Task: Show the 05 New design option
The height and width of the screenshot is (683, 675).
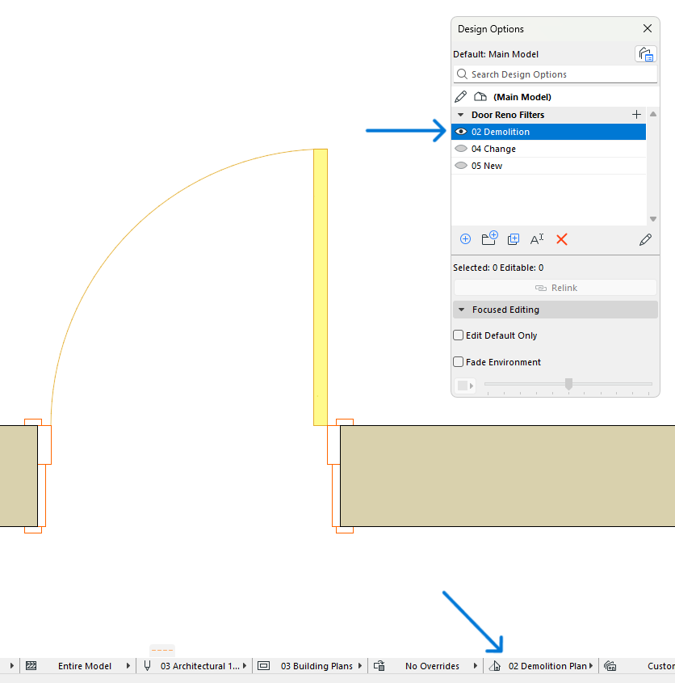Action: [461, 166]
